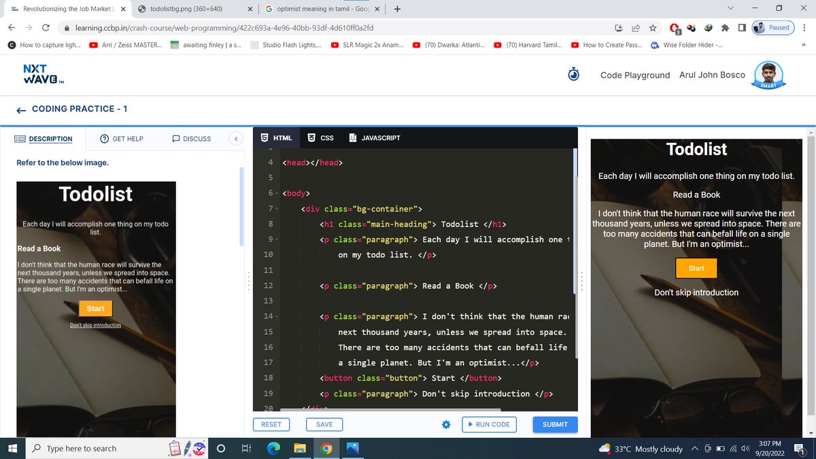Click Arul John Bosco user name
The image size is (816, 459).
pos(712,75)
